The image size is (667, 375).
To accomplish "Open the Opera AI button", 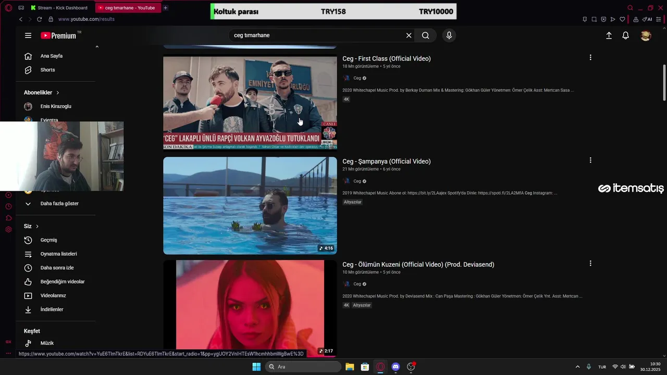I will click(x=647, y=19).
